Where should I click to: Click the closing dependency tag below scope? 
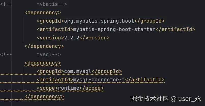(x=44, y=97)
